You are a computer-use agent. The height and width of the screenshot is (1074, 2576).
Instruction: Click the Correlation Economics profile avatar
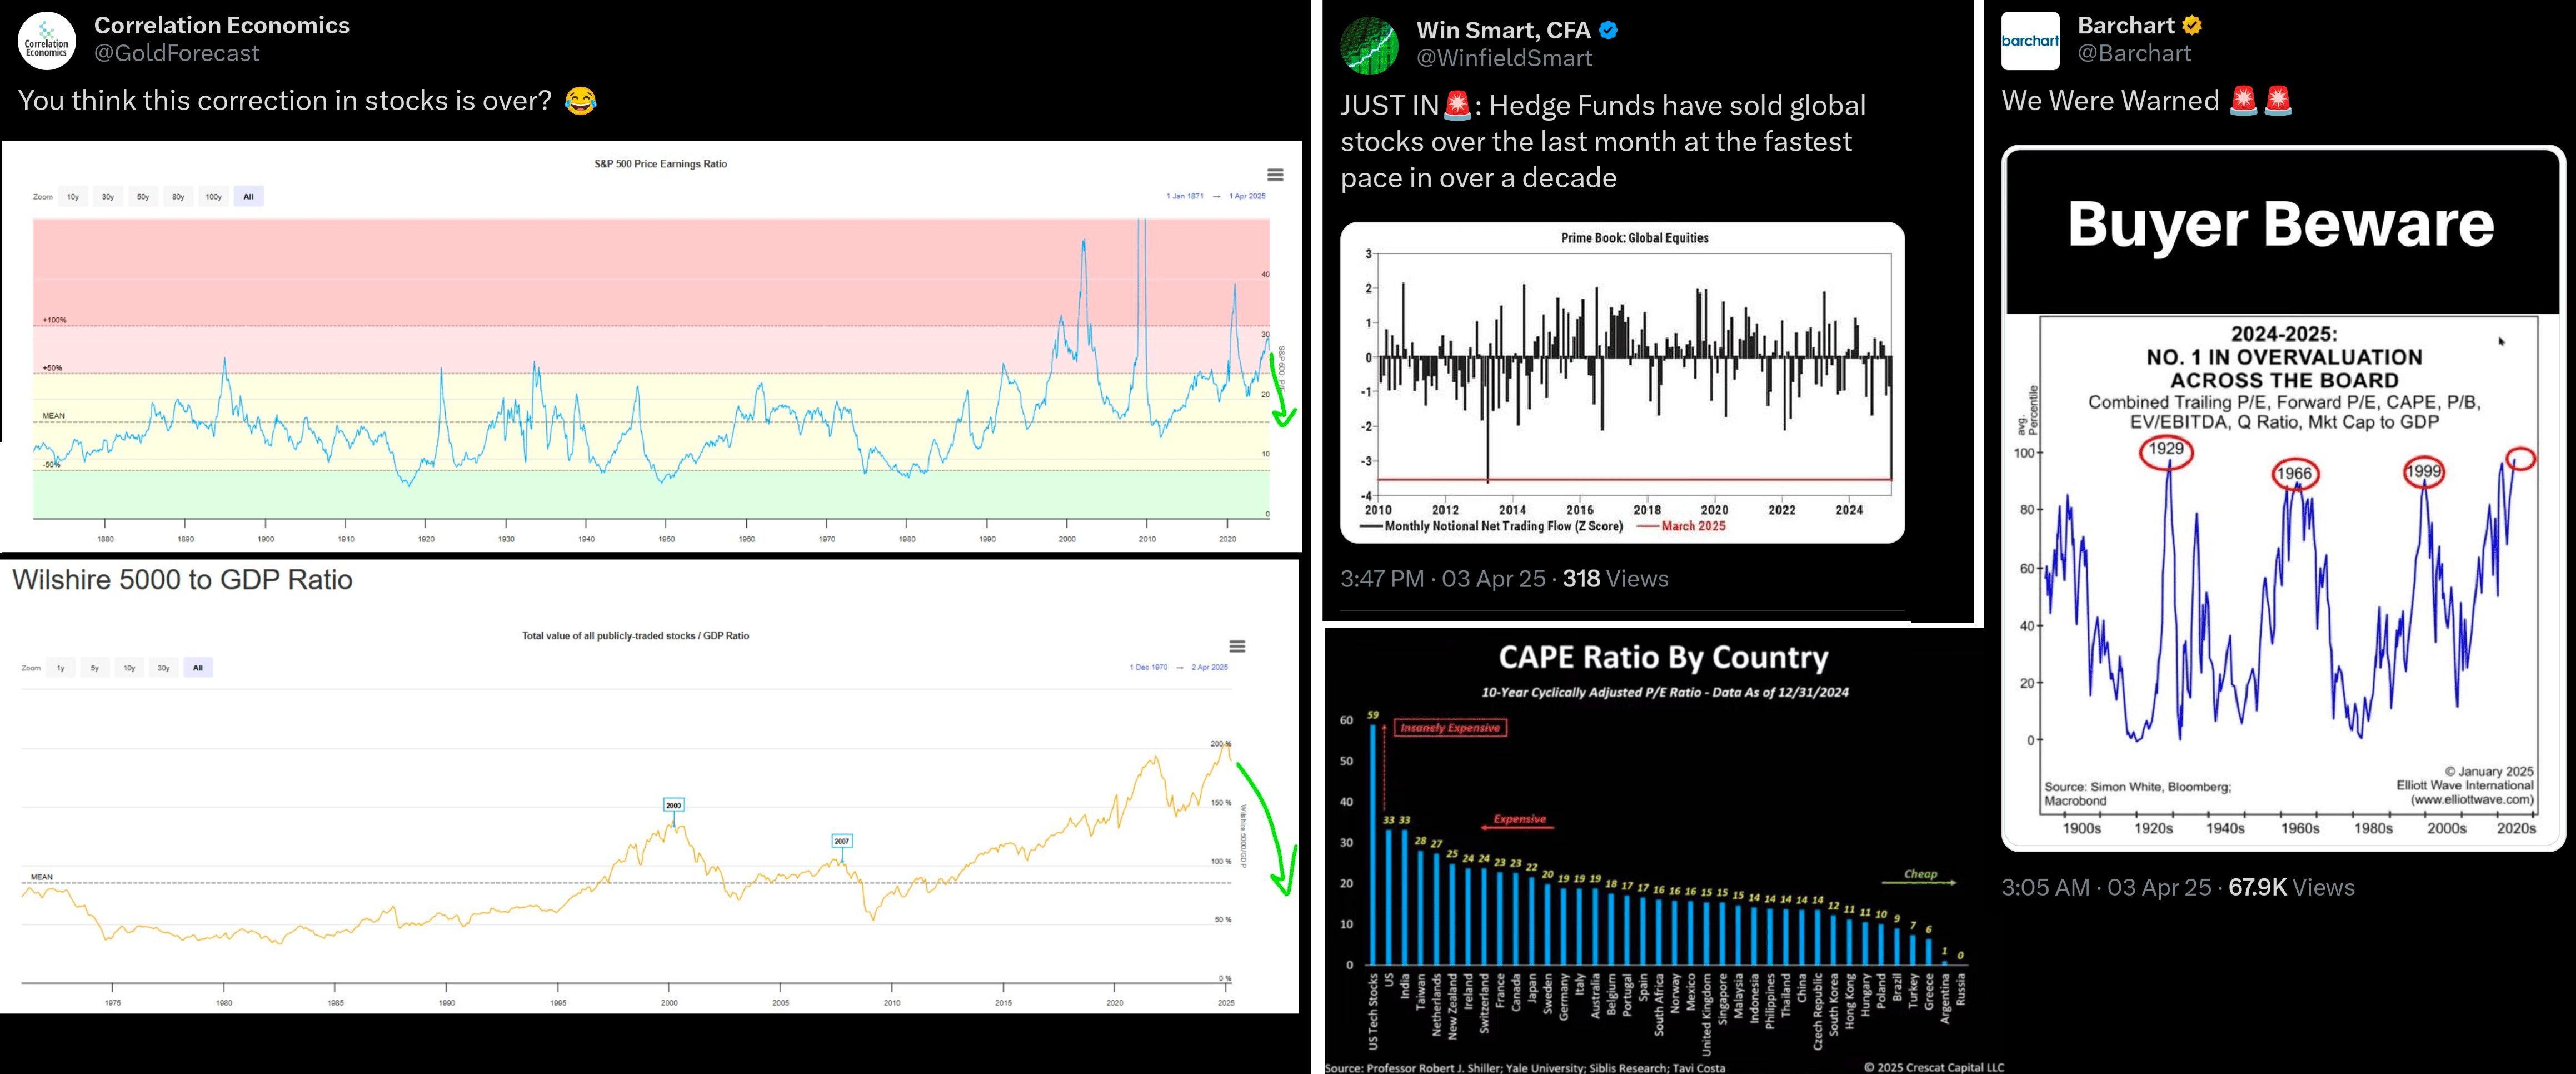47,42
